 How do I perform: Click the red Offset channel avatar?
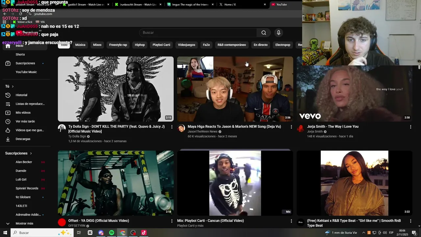[62, 223]
